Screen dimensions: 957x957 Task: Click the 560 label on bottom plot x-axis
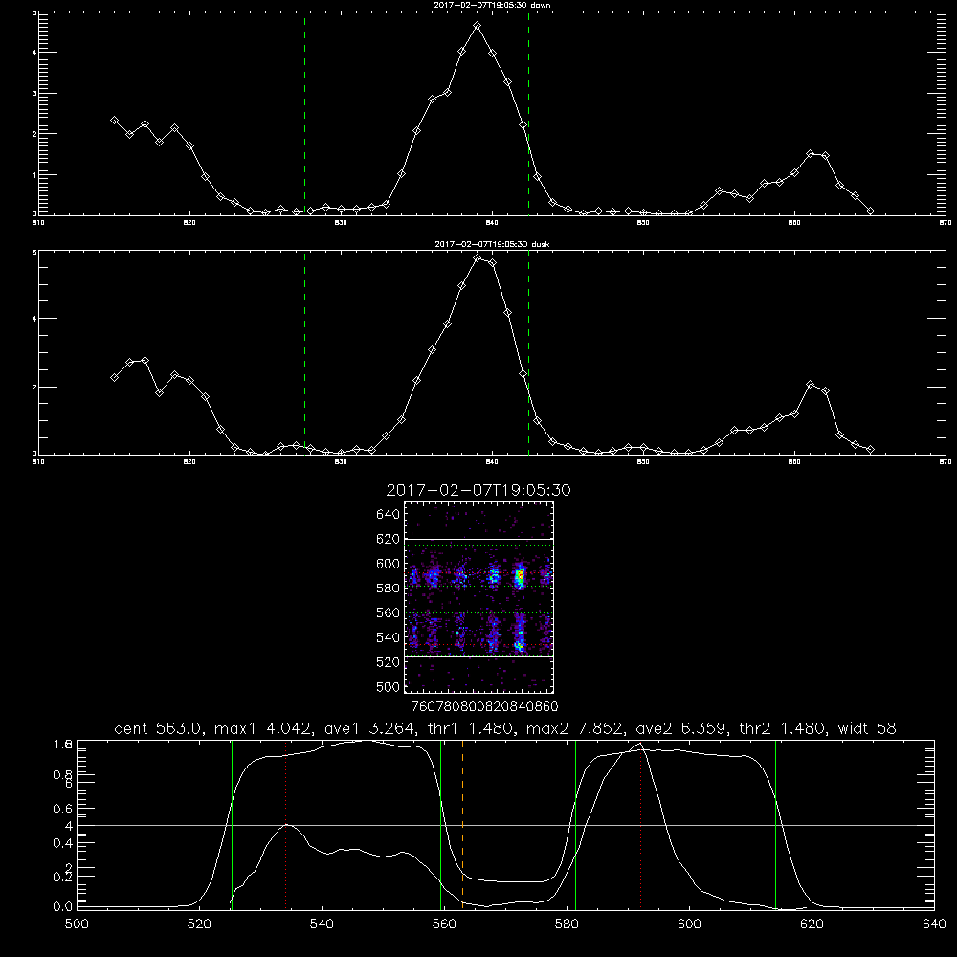point(444,924)
